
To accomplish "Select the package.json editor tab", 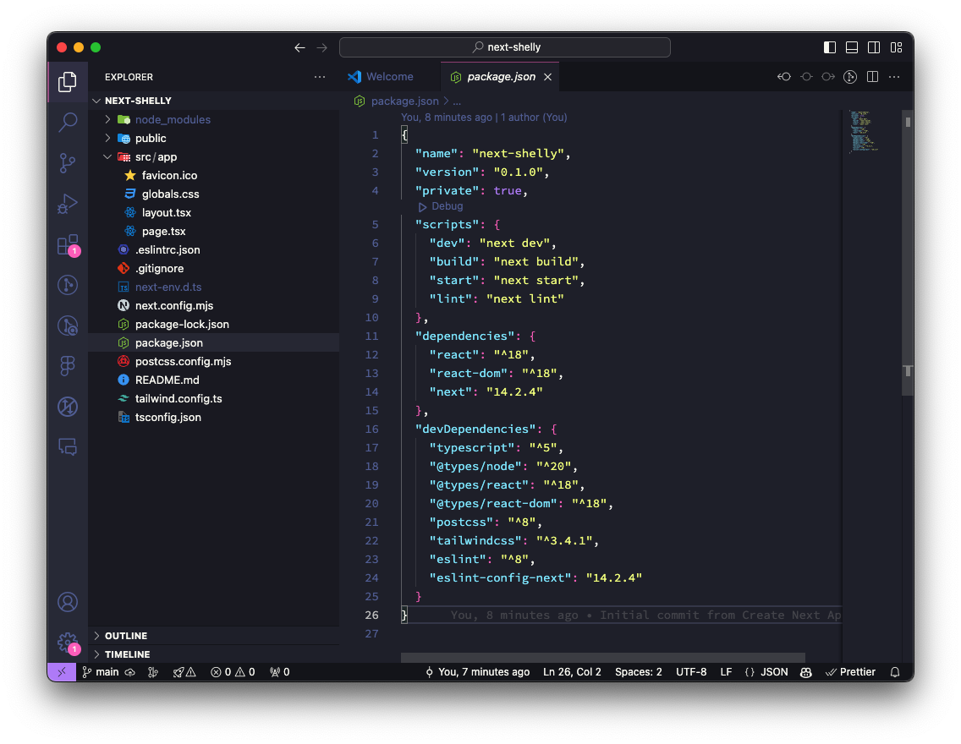I will pos(501,77).
